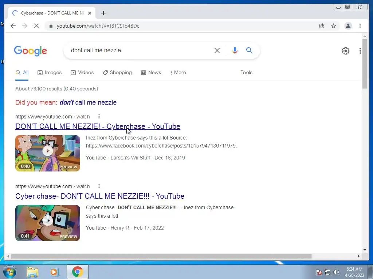Click the second result's youtube.com › watch URL

coord(52,186)
